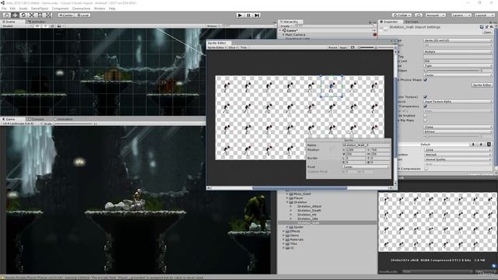Select the Rect Transform tool
The height and width of the screenshot is (280, 498).
click(x=40, y=15)
